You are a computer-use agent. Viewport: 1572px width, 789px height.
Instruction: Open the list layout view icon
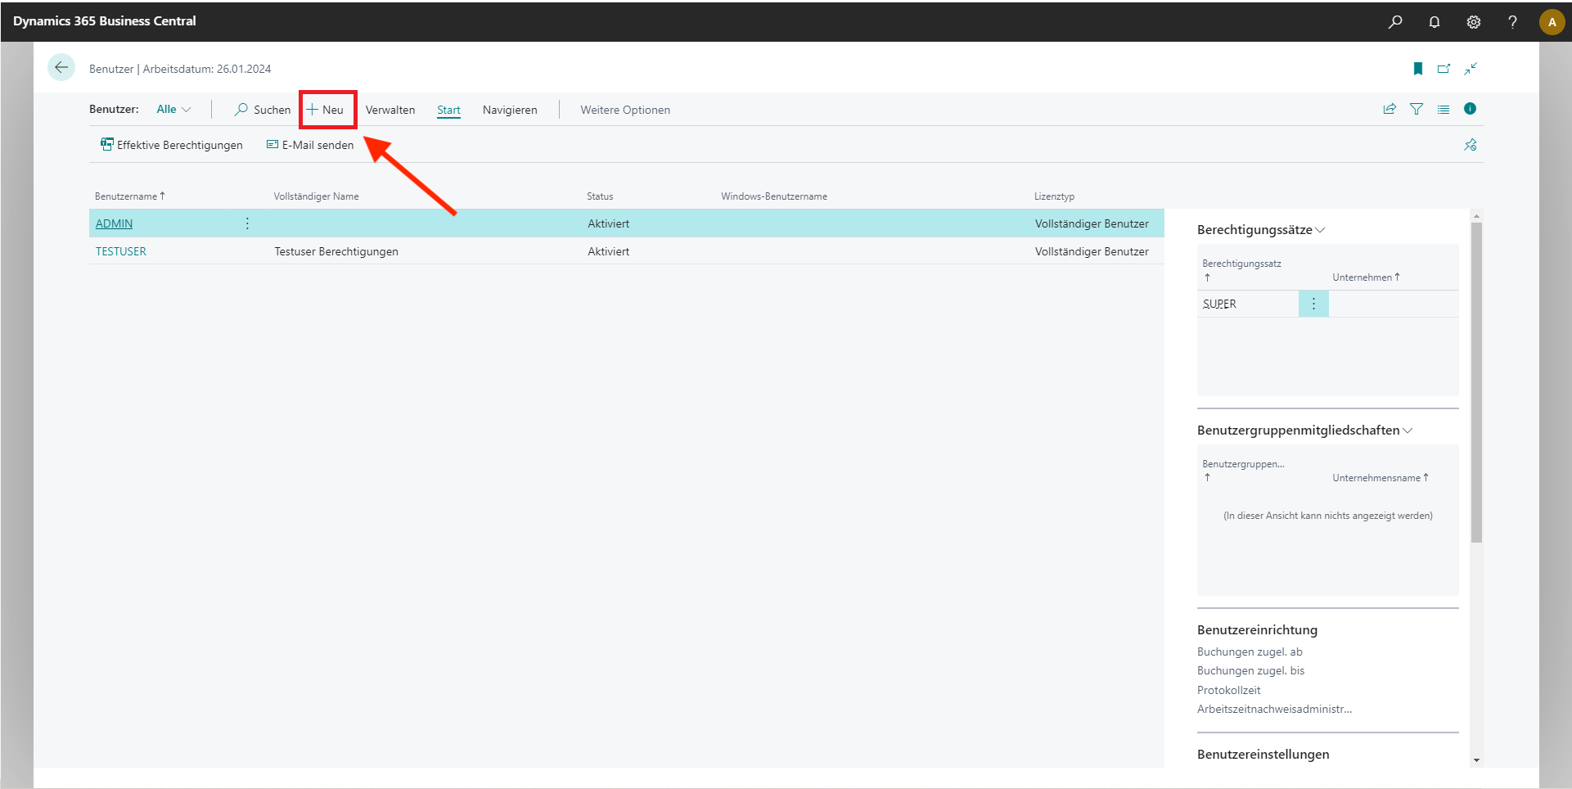(1444, 109)
